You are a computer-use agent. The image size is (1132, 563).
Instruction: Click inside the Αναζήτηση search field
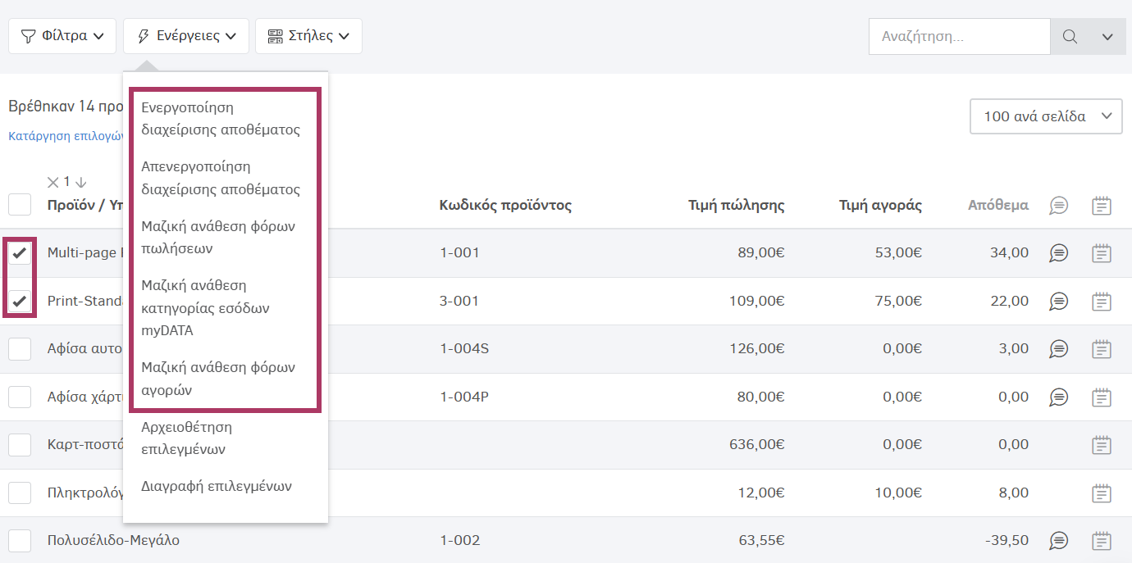click(x=958, y=37)
